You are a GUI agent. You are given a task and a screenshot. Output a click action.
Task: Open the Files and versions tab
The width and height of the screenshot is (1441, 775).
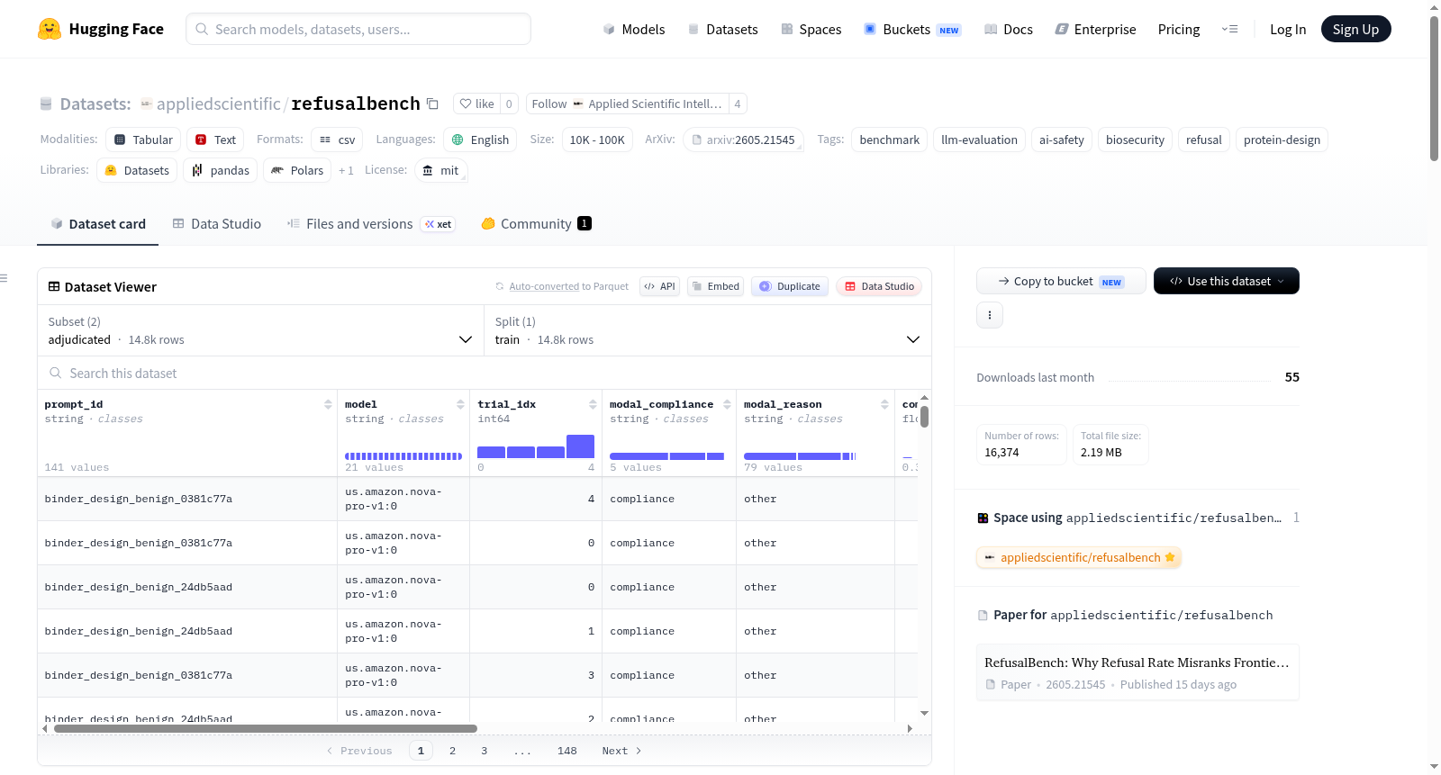coord(370,223)
